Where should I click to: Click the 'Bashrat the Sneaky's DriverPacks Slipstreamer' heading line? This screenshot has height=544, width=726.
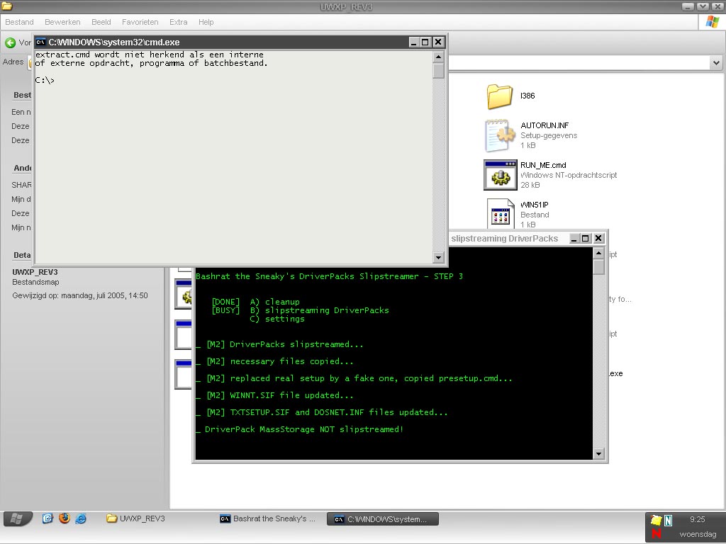[x=329, y=276]
